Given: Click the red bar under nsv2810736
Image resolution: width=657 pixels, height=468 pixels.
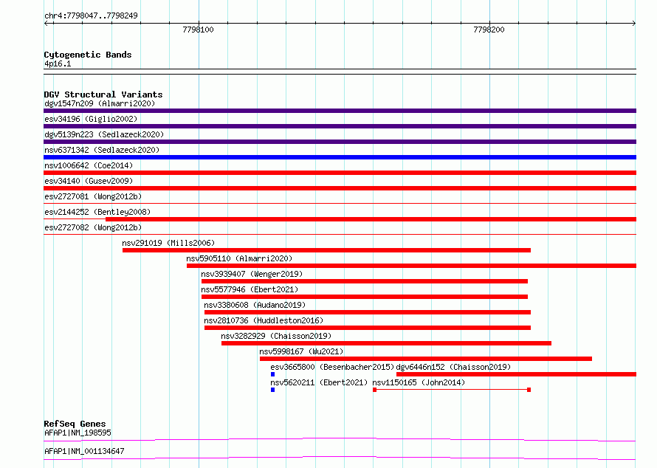Looking at the screenshot, I should [x=368, y=328].
